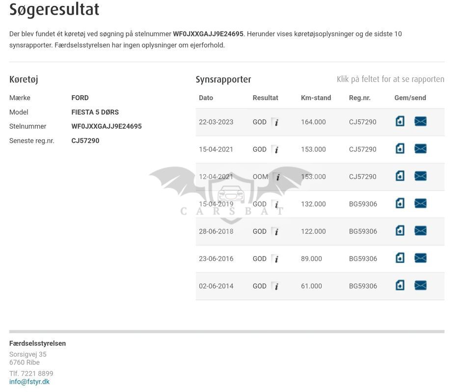Open the info@fstyr.dk email link

[29, 382]
